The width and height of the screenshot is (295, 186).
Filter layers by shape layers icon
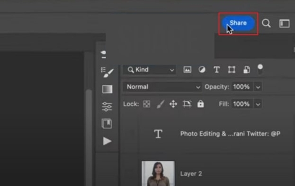coord(232,70)
